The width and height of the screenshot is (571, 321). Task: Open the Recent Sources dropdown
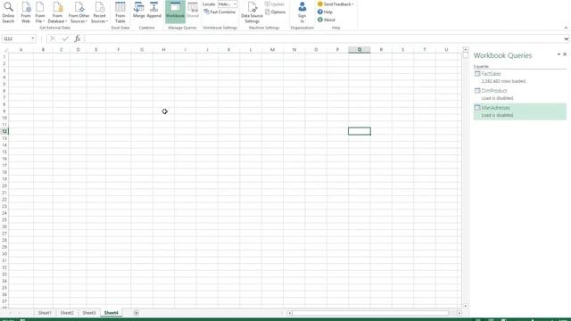[99, 12]
